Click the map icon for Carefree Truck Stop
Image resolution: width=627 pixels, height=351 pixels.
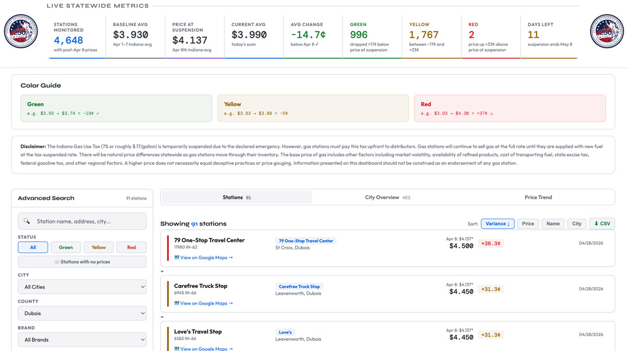(x=176, y=303)
